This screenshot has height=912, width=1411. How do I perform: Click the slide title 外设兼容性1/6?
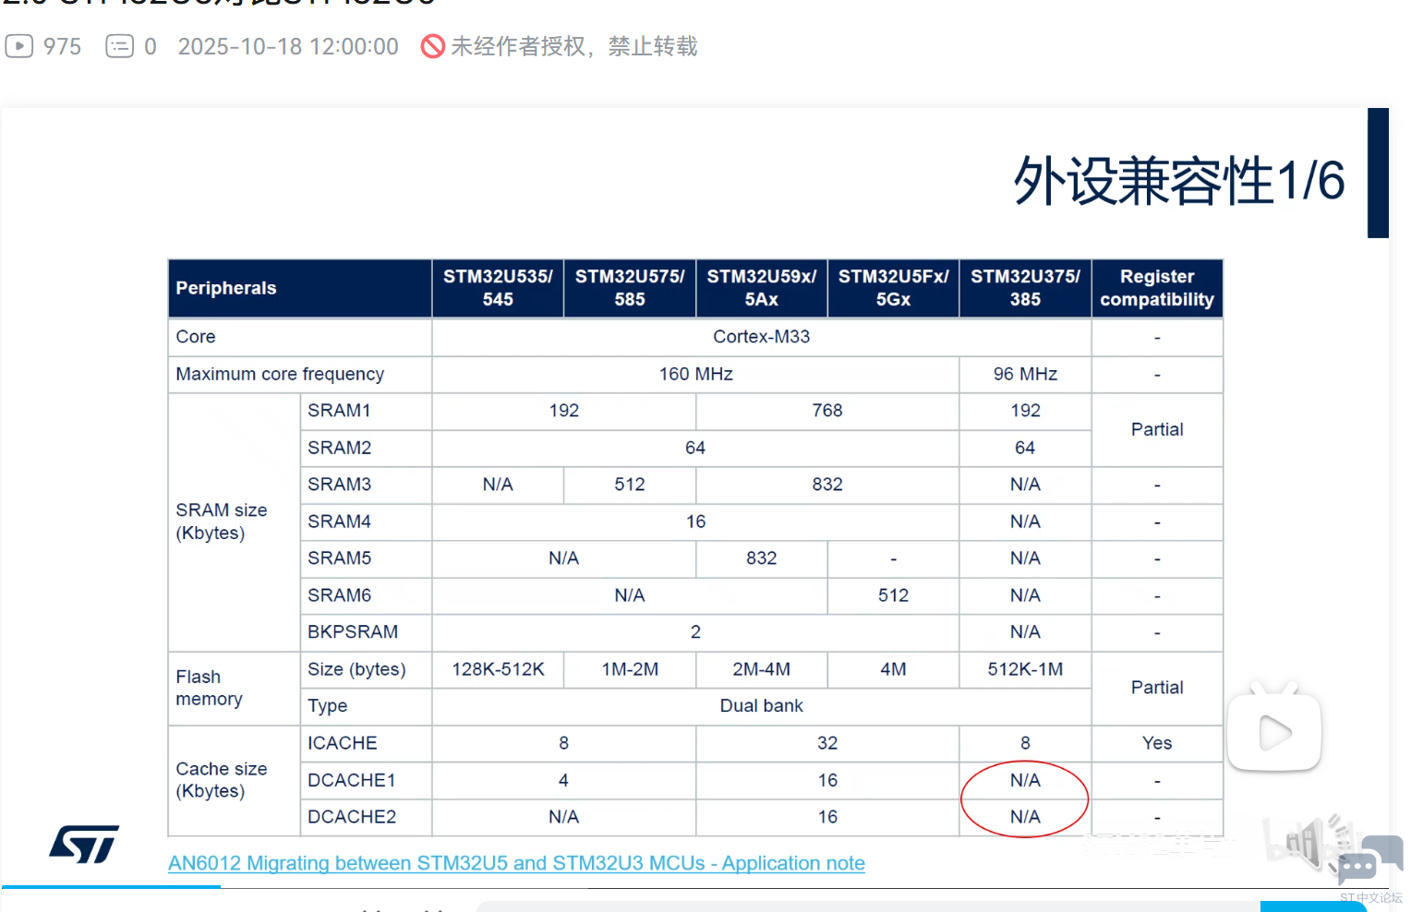click(1178, 181)
